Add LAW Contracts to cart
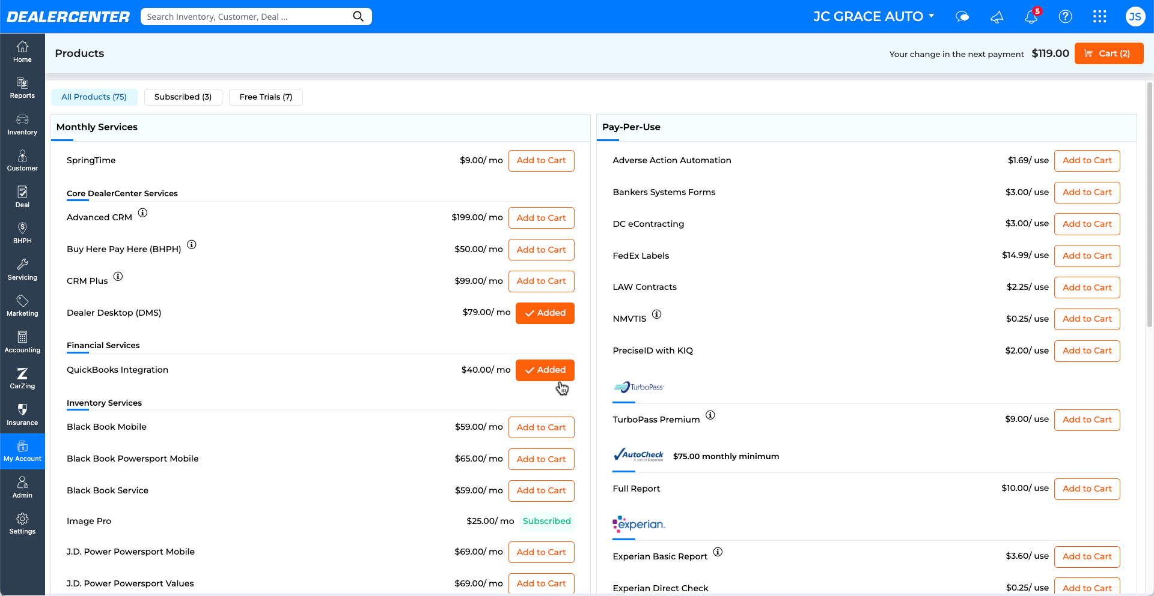This screenshot has width=1154, height=596. (x=1087, y=288)
